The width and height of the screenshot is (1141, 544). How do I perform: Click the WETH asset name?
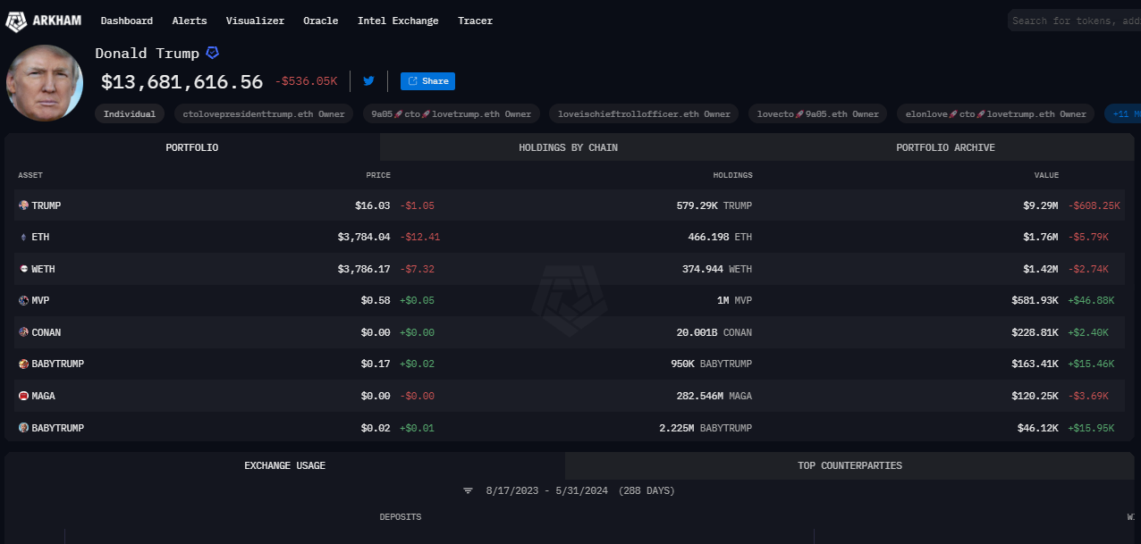(44, 269)
